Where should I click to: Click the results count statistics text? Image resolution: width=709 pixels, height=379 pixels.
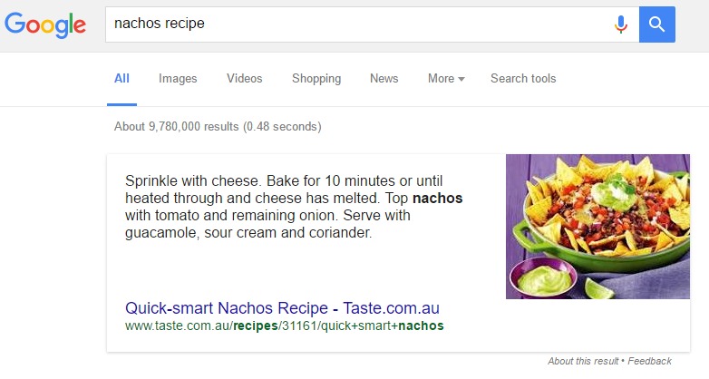[218, 127]
